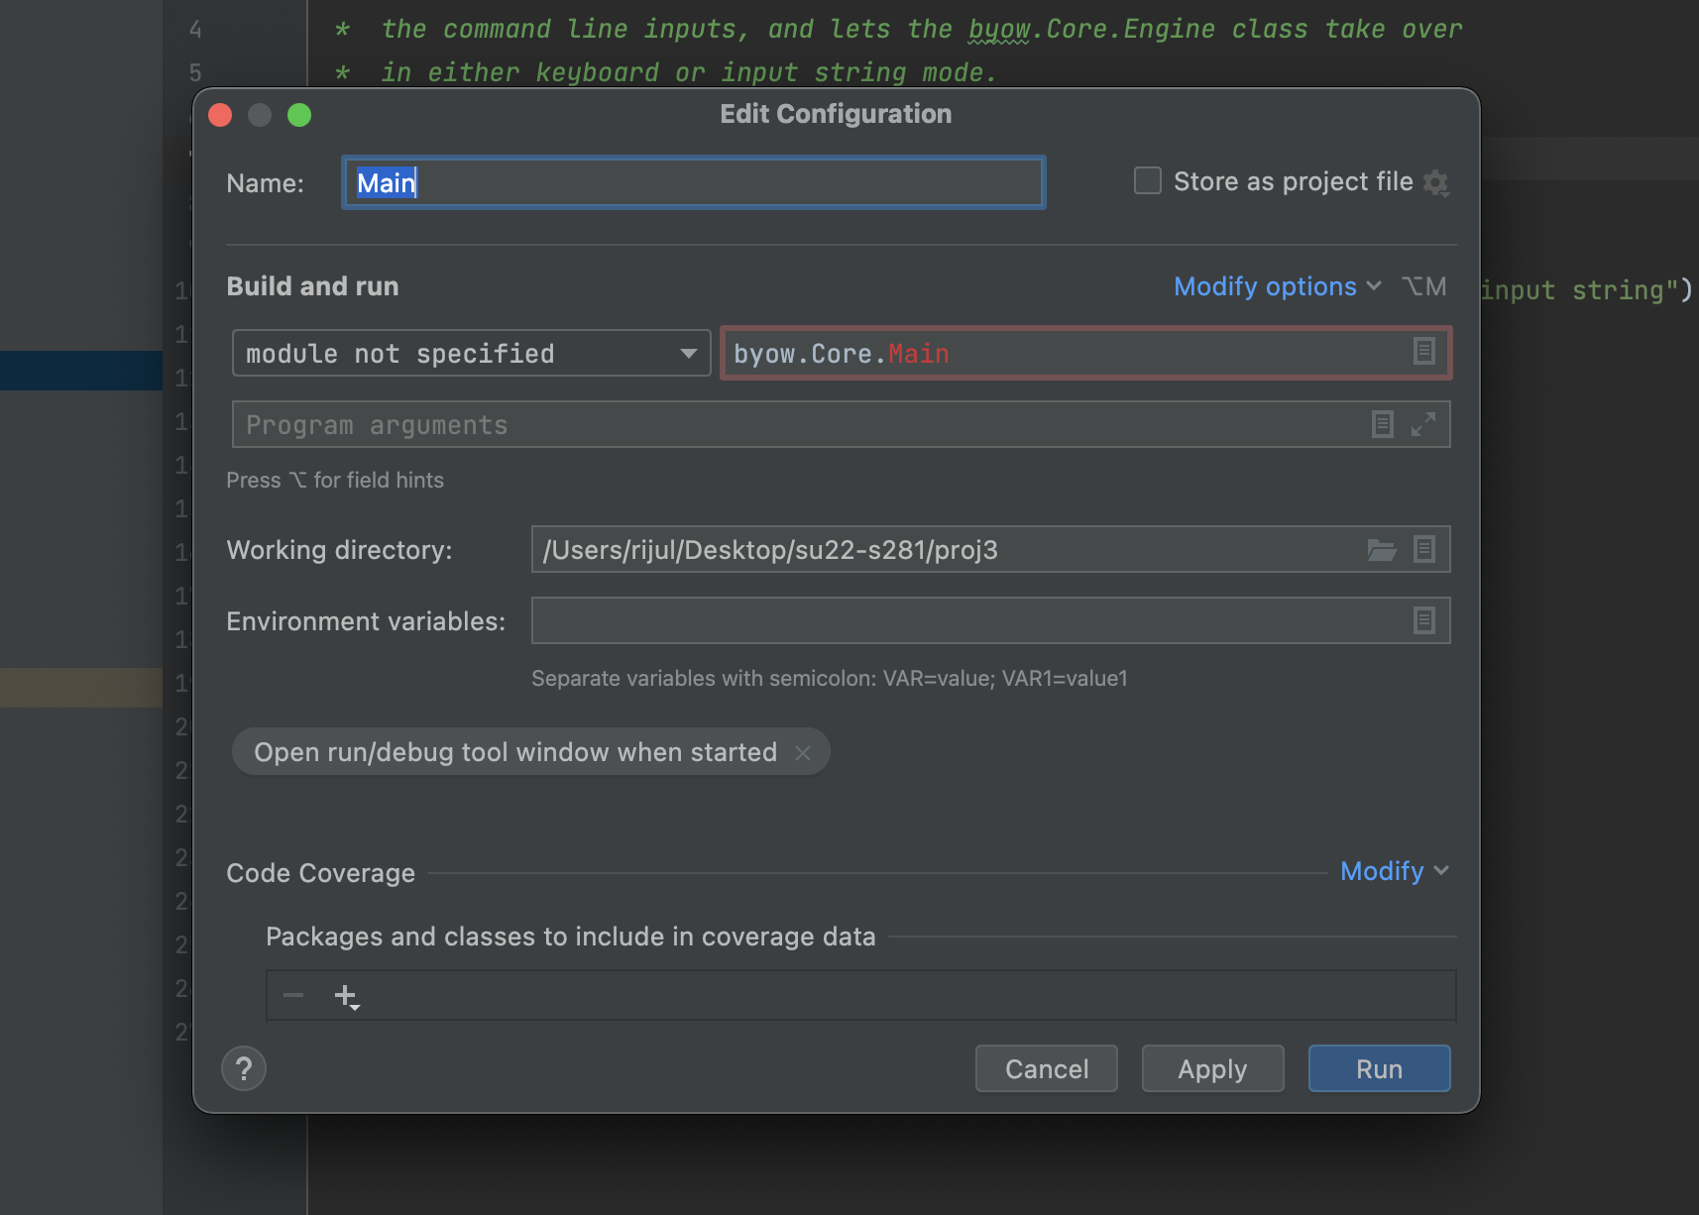This screenshot has height=1215, width=1699.
Task: Click the insert macro icon in Program arguments
Action: click(x=1382, y=424)
